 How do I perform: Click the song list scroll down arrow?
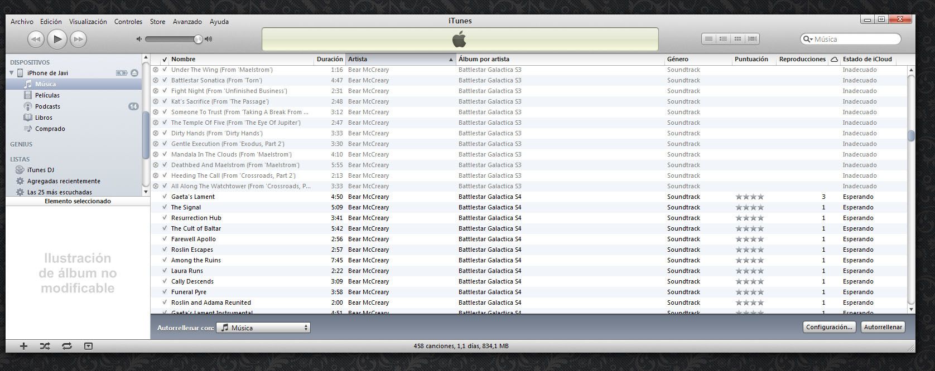pyautogui.click(x=911, y=309)
